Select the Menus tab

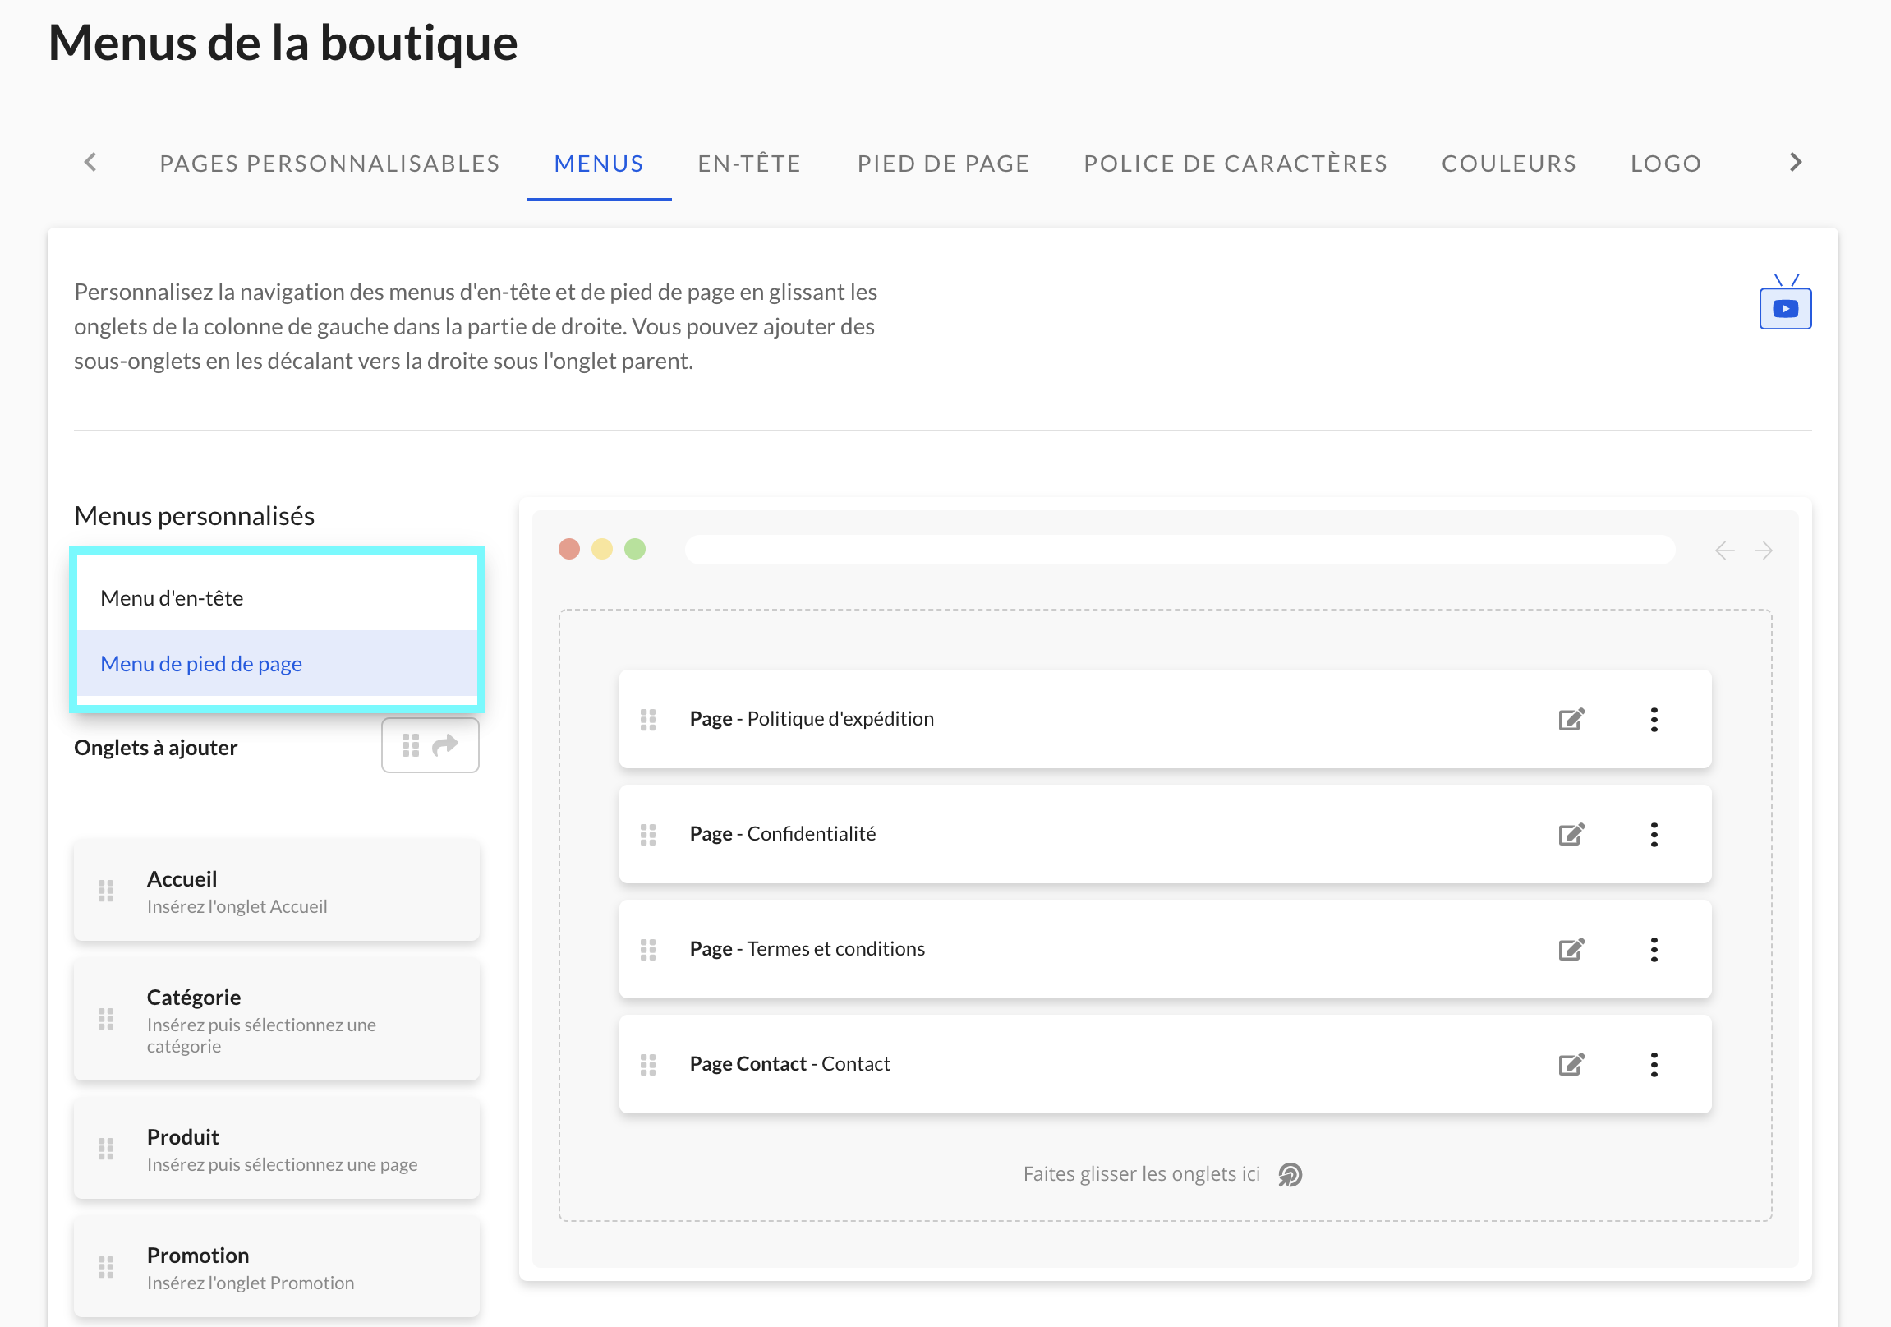tap(599, 163)
